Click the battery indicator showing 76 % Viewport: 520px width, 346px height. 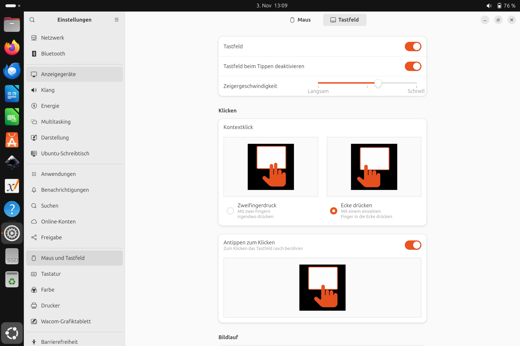pos(506,6)
